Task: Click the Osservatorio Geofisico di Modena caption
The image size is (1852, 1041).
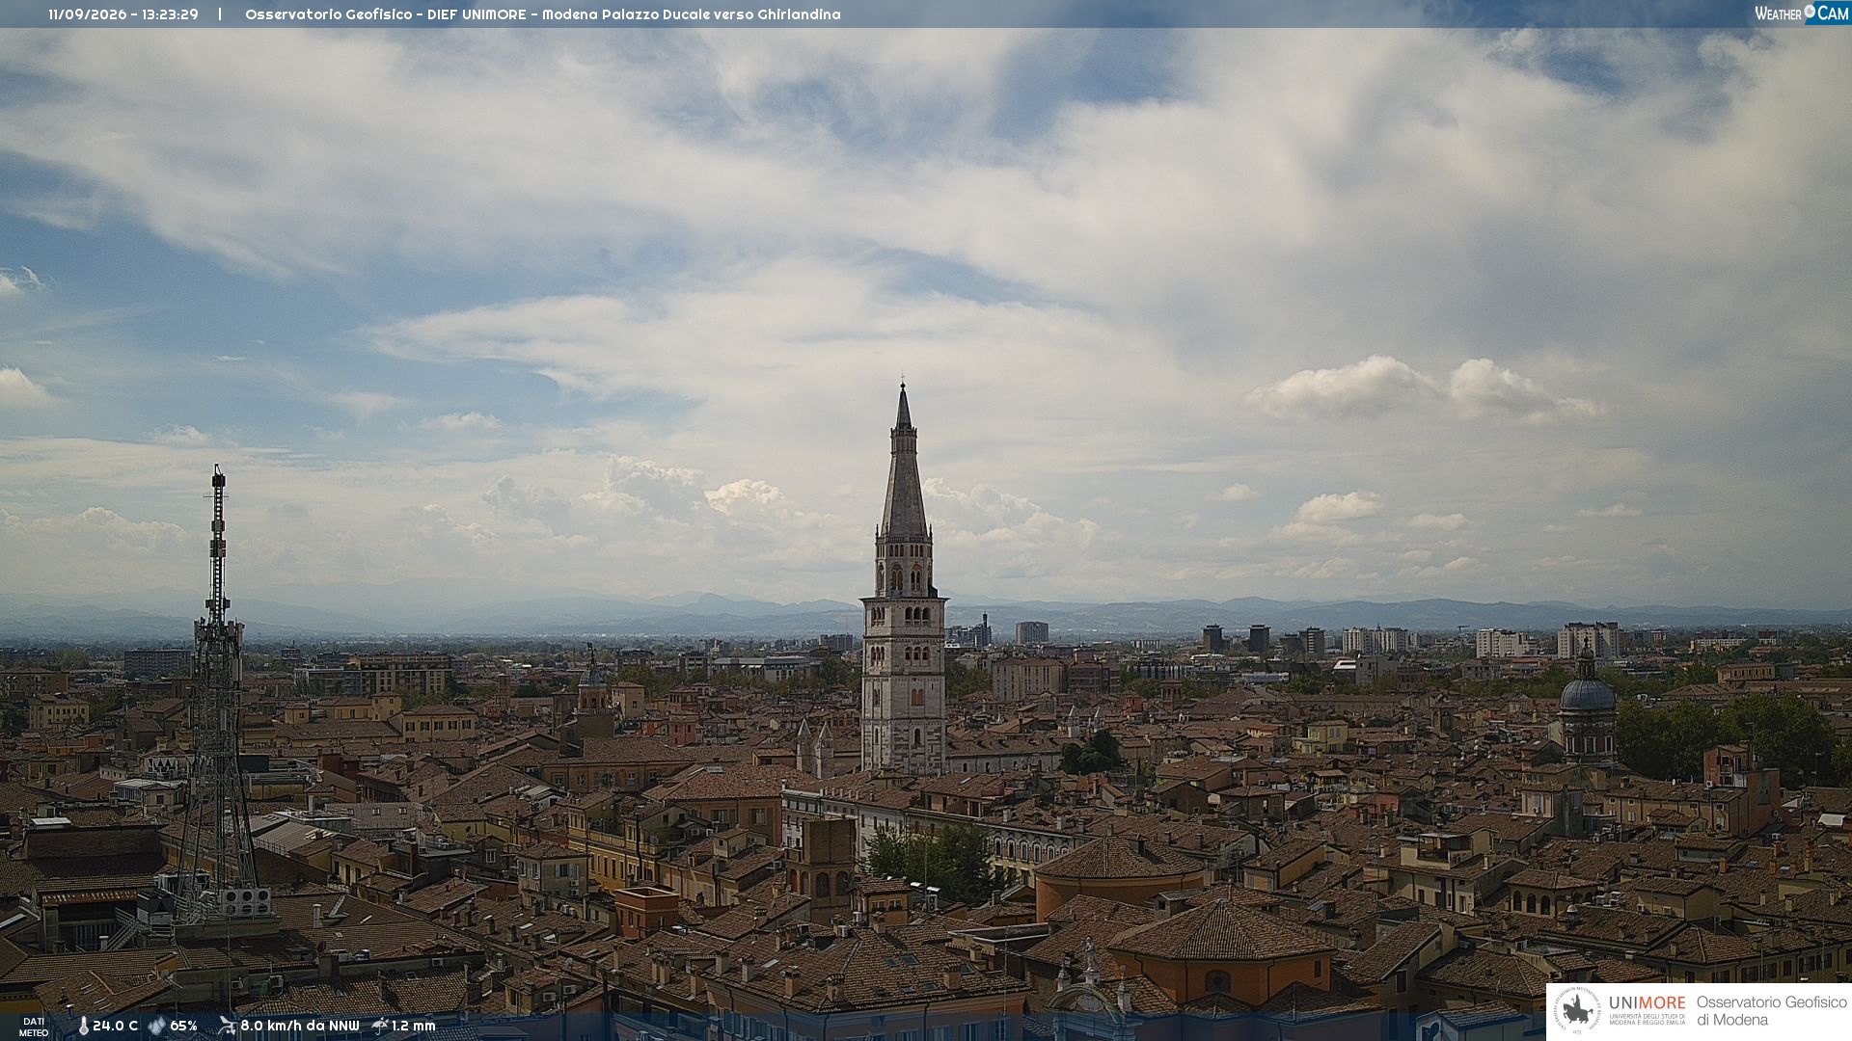Action: (1771, 1010)
